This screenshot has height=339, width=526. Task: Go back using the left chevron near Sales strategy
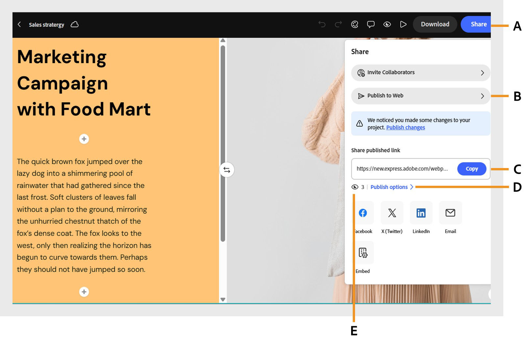point(19,24)
